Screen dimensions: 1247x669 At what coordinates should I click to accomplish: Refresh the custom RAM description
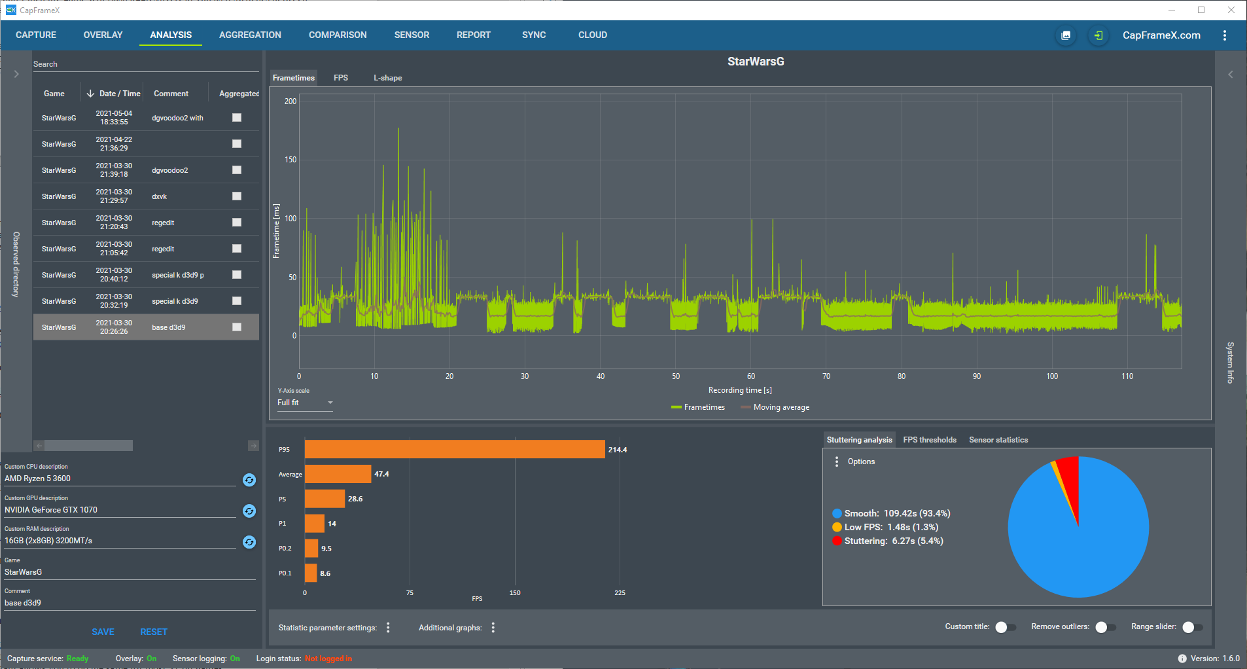(x=249, y=542)
